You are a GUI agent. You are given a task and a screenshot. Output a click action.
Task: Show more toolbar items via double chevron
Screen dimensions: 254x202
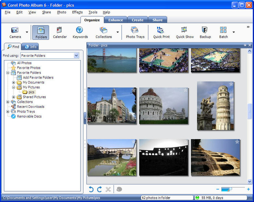point(248,27)
